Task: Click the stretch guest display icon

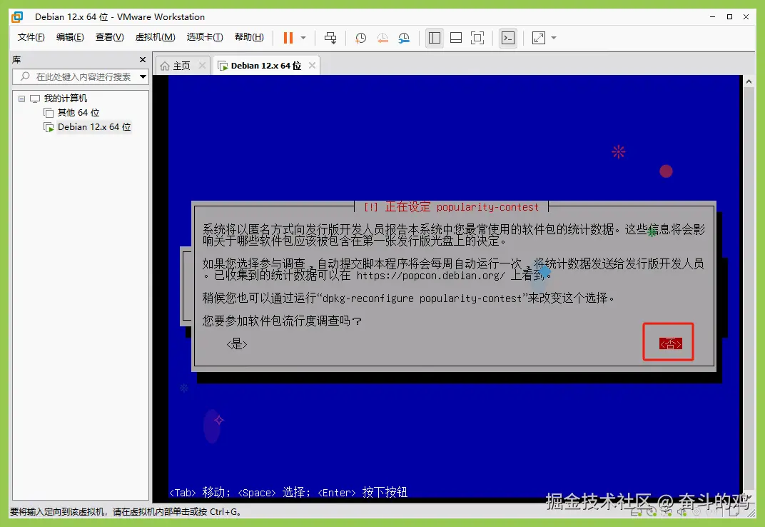Action: coord(539,38)
